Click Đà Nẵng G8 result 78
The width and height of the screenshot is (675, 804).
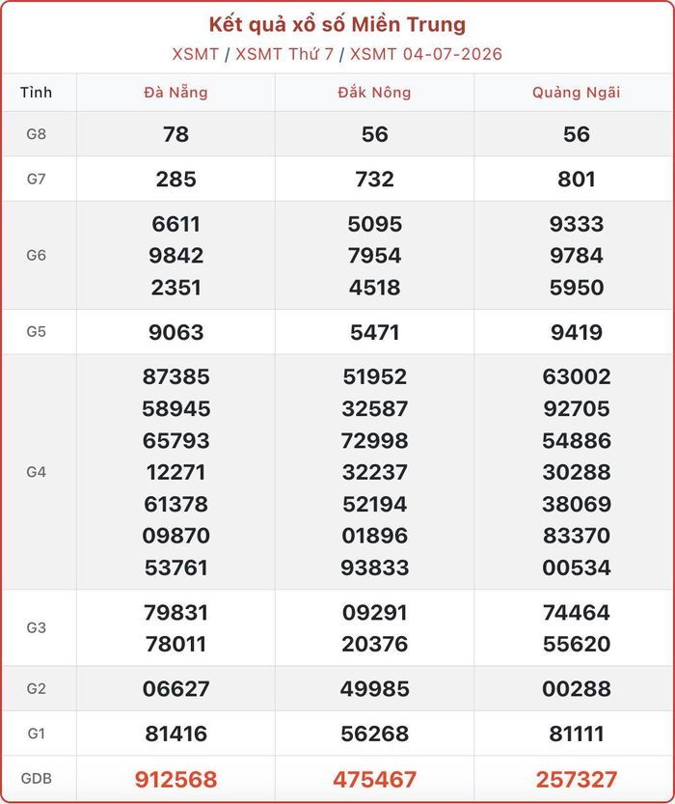pos(175,134)
